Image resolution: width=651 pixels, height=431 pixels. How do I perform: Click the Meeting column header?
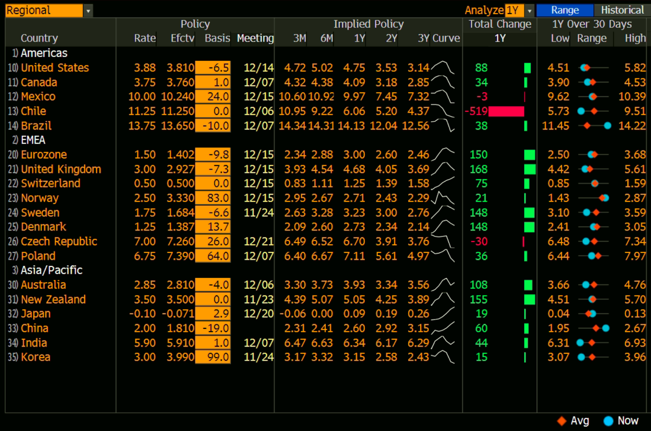click(x=256, y=38)
